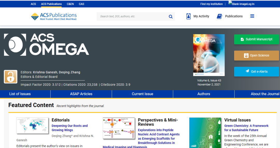Switch to the ASAP Articles tab
The image size is (280, 148).
click(81, 94)
